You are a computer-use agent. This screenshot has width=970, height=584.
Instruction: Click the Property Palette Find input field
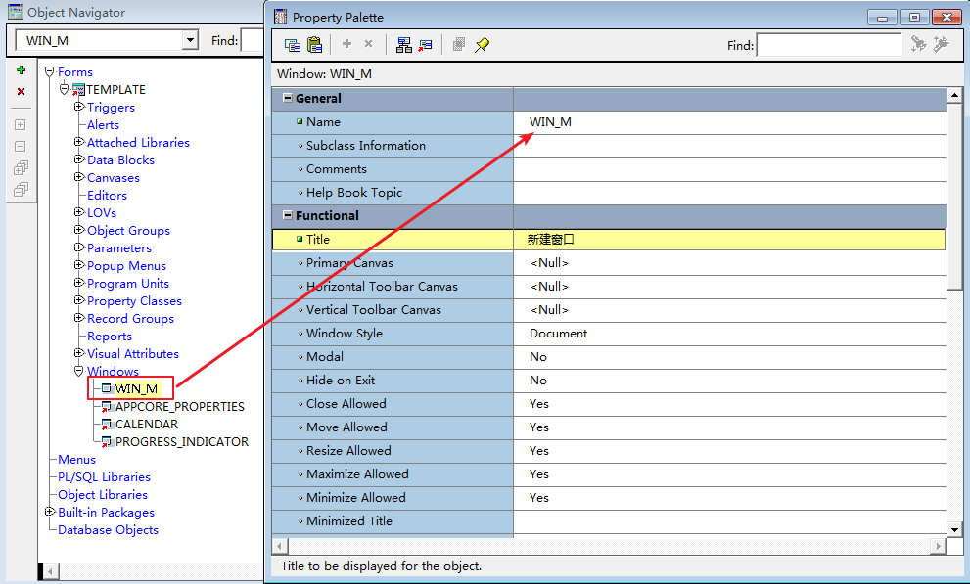828,45
